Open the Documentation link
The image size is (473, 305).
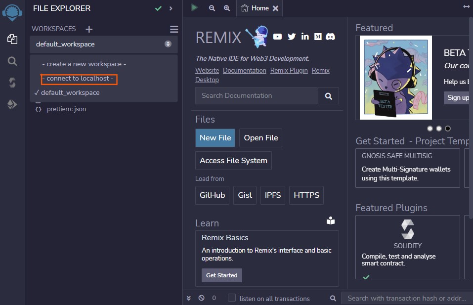(x=244, y=70)
